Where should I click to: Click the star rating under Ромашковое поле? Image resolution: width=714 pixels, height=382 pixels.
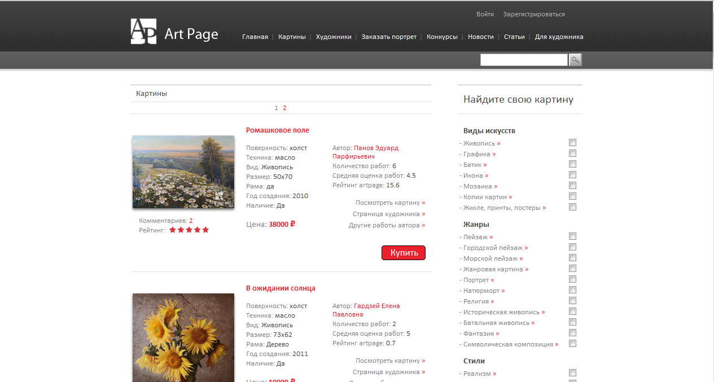point(189,230)
